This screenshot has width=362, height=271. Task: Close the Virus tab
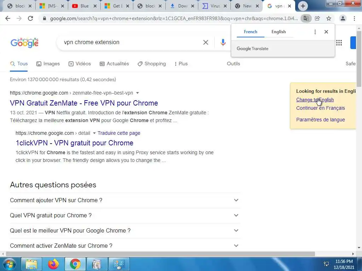click(225, 6)
